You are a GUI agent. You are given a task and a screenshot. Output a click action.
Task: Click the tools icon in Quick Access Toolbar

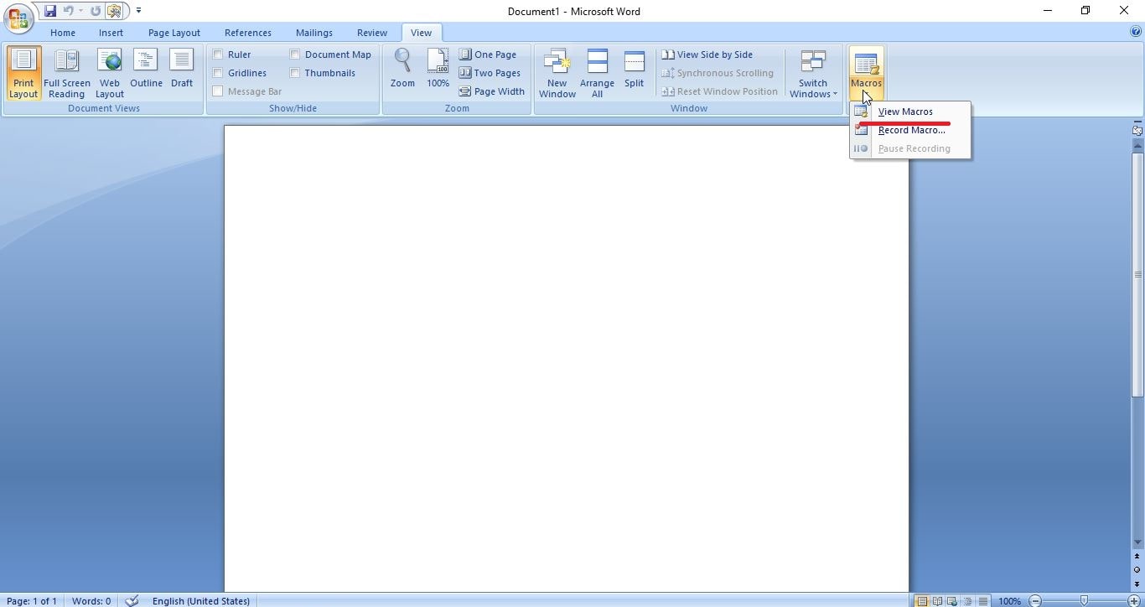[x=114, y=11]
